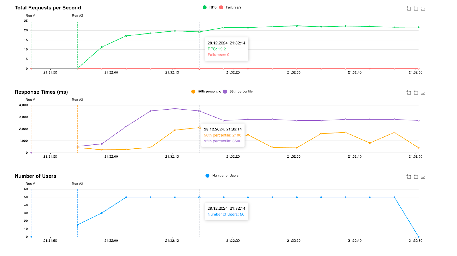
Task: Click the 95th percentile peak data point
Action: [x=175, y=109]
